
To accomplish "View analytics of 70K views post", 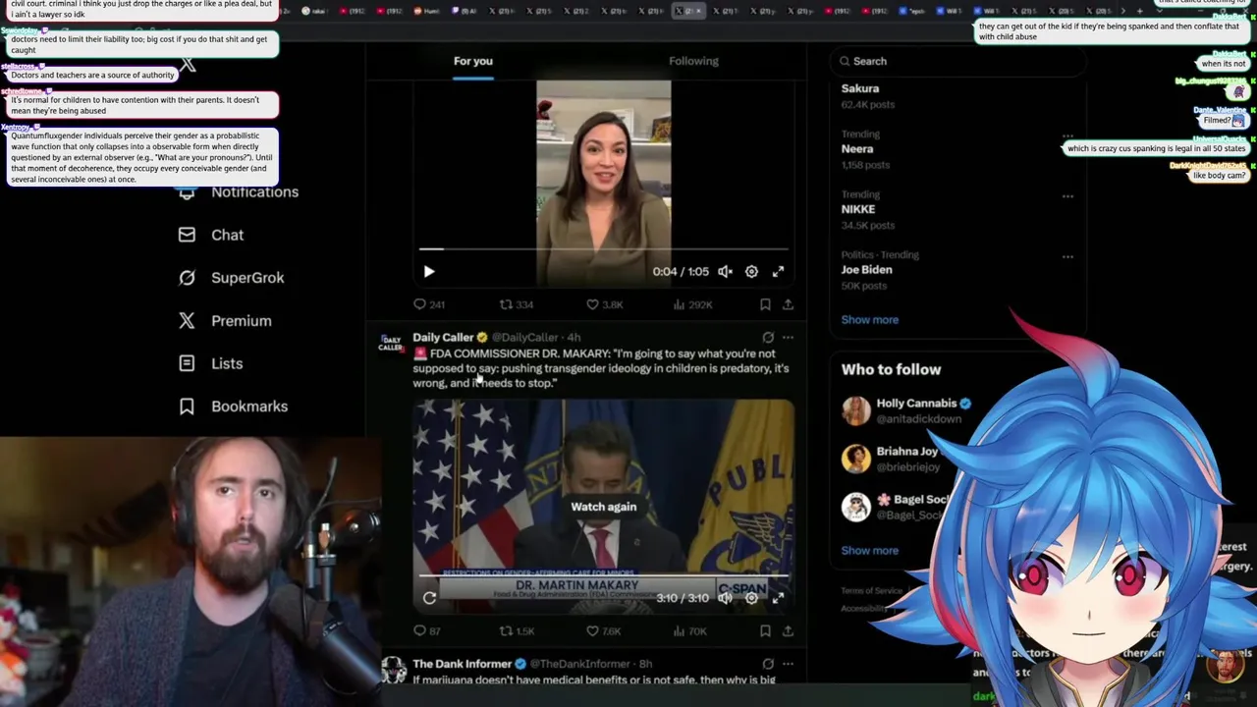I will pos(690,631).
